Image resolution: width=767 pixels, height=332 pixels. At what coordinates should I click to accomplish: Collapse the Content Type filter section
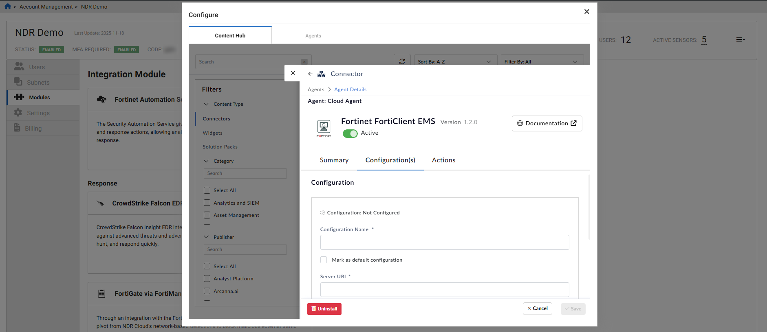point(206,104)
